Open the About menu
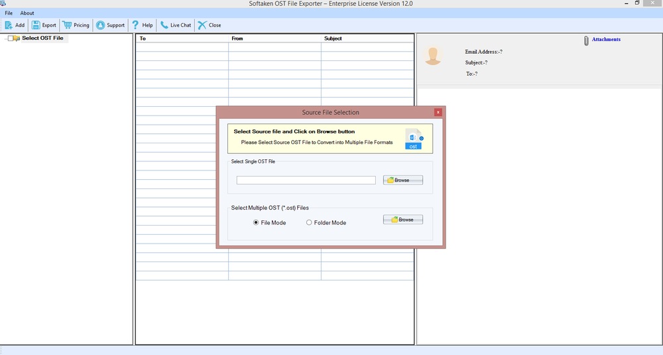 tap(27, 13)
